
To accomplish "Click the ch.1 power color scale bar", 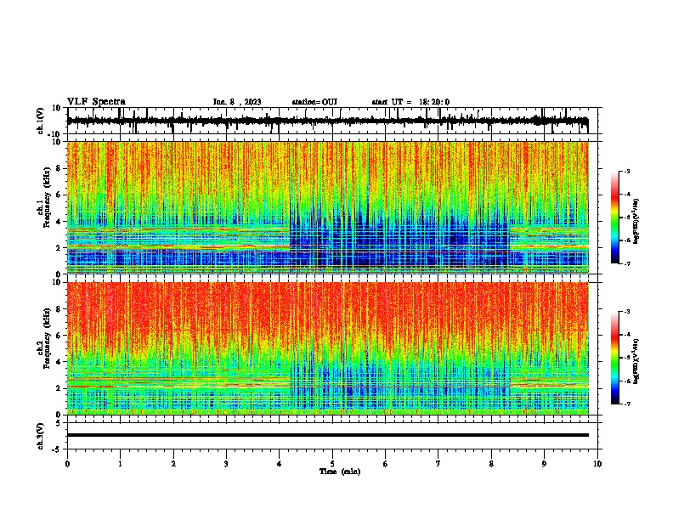I will click(x=615, y=218).
